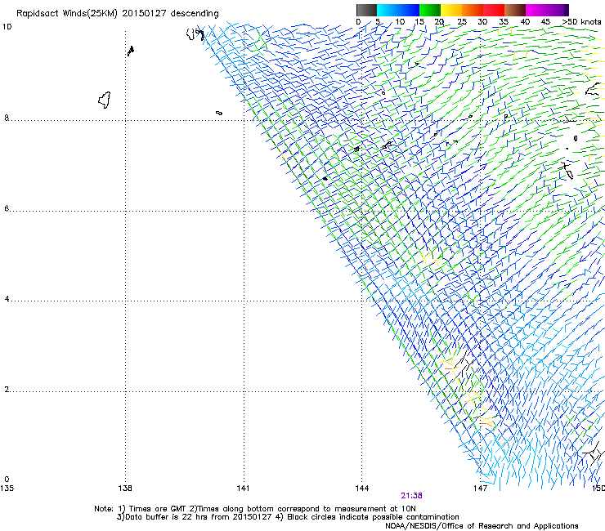Image resolution: width=605 pixels, height=531 pixels.
Task: Click the '45' label under the legend
Action: click(x=545, y=22)
